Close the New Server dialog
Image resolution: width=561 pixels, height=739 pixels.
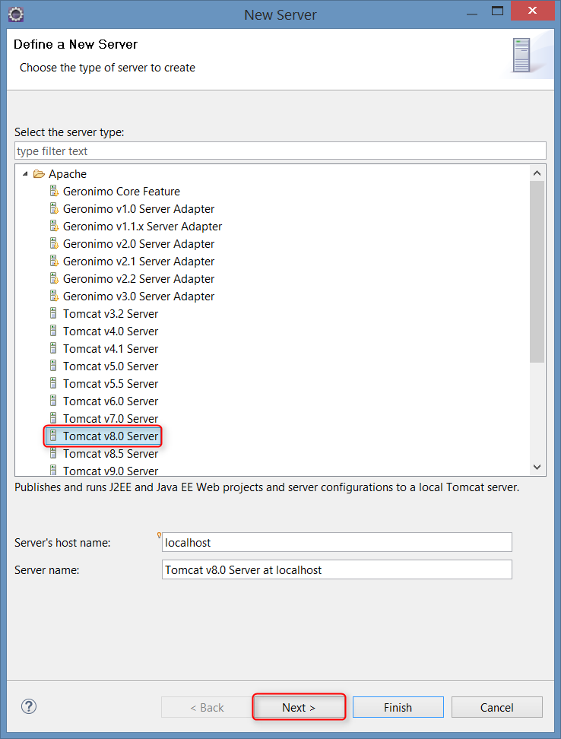click(532, 11)
